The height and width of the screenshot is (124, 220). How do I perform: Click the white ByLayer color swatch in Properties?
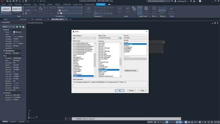(x=14, y=32)
